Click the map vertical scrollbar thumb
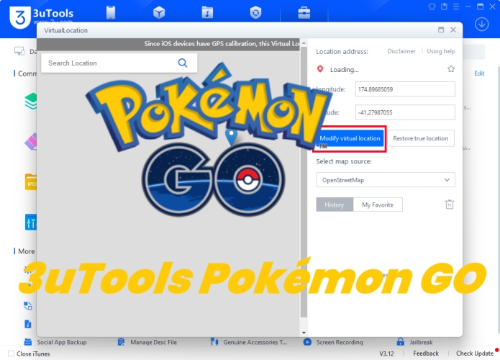Viewport: 500px width, 360px height. point(304,182)
